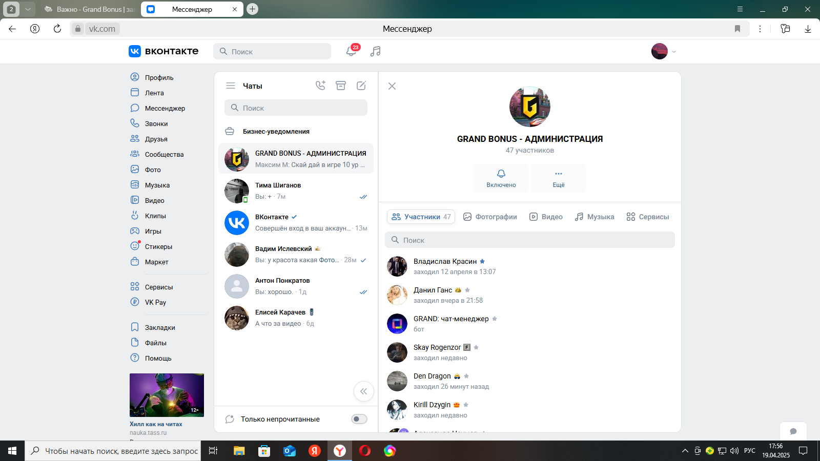Screen dimensions: 820x461
Task: Open the chats hamburger menu
Action: click(231, 86)
